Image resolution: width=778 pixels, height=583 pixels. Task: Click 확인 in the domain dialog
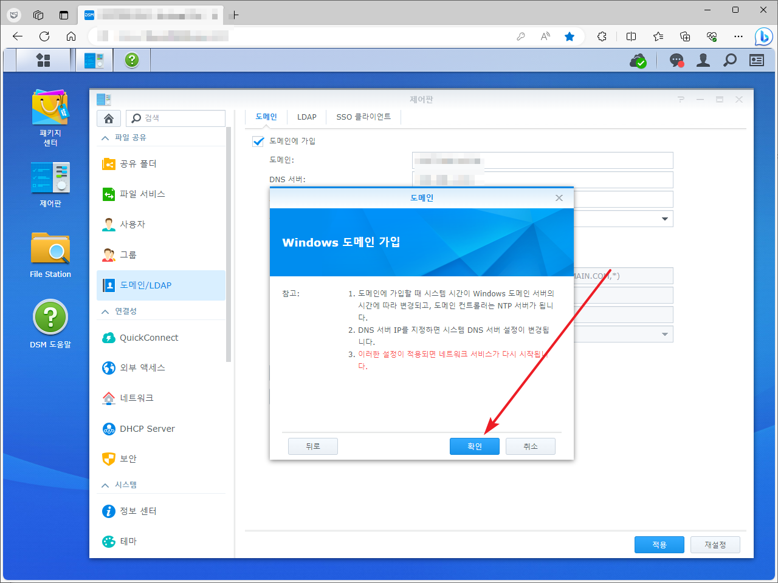pos(475,446)
